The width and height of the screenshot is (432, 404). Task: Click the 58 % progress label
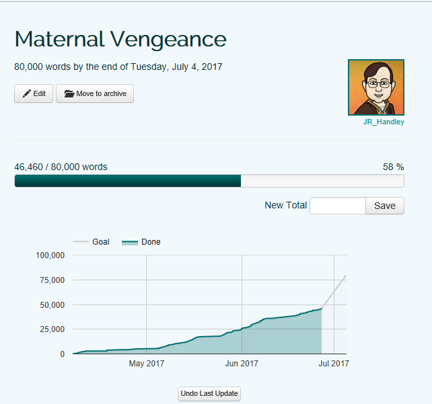(x=393, y=167)
